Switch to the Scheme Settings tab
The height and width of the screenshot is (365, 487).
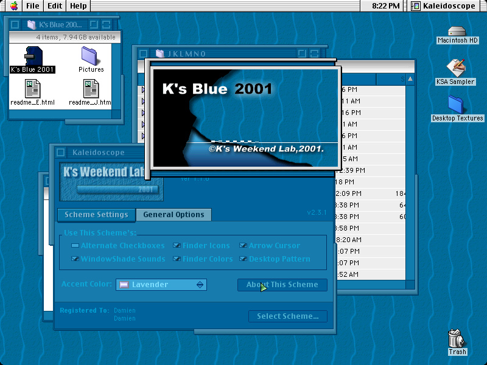click(96, 215)
